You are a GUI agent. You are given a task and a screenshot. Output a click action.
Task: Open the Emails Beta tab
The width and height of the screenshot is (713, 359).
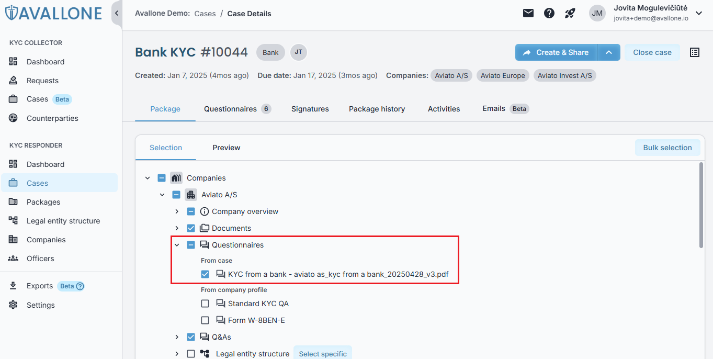(x=506, y=109)
